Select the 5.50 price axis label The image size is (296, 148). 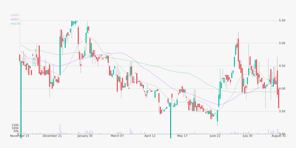point(282,20)
